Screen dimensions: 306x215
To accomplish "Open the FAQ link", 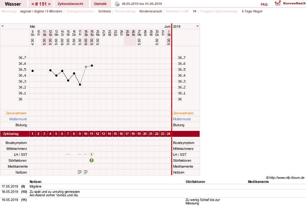I will 264,4.
